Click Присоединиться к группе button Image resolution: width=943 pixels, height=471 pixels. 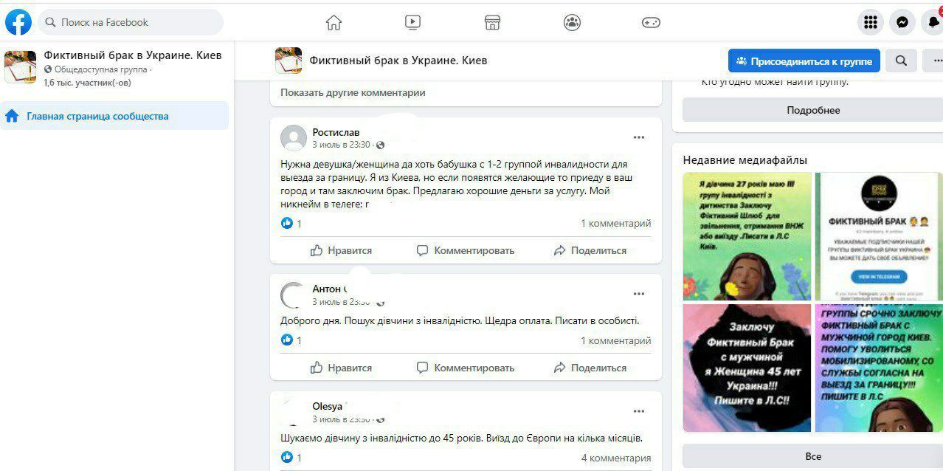[804, 61]
